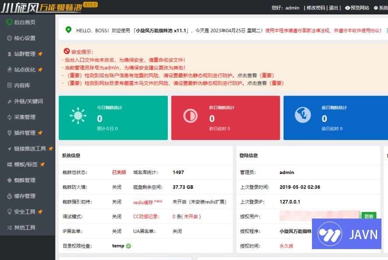This screenshot has height=260, width=388.
Task: Open 外链/关键词 menu item
Action: click(x=28, y=101)
